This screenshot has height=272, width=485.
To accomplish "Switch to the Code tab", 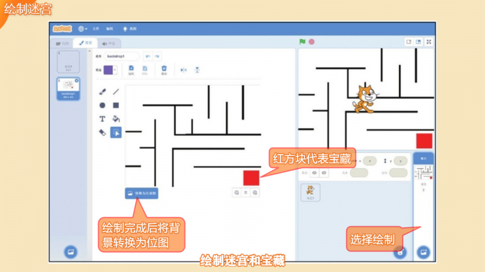I will click(x=62, y=44).
